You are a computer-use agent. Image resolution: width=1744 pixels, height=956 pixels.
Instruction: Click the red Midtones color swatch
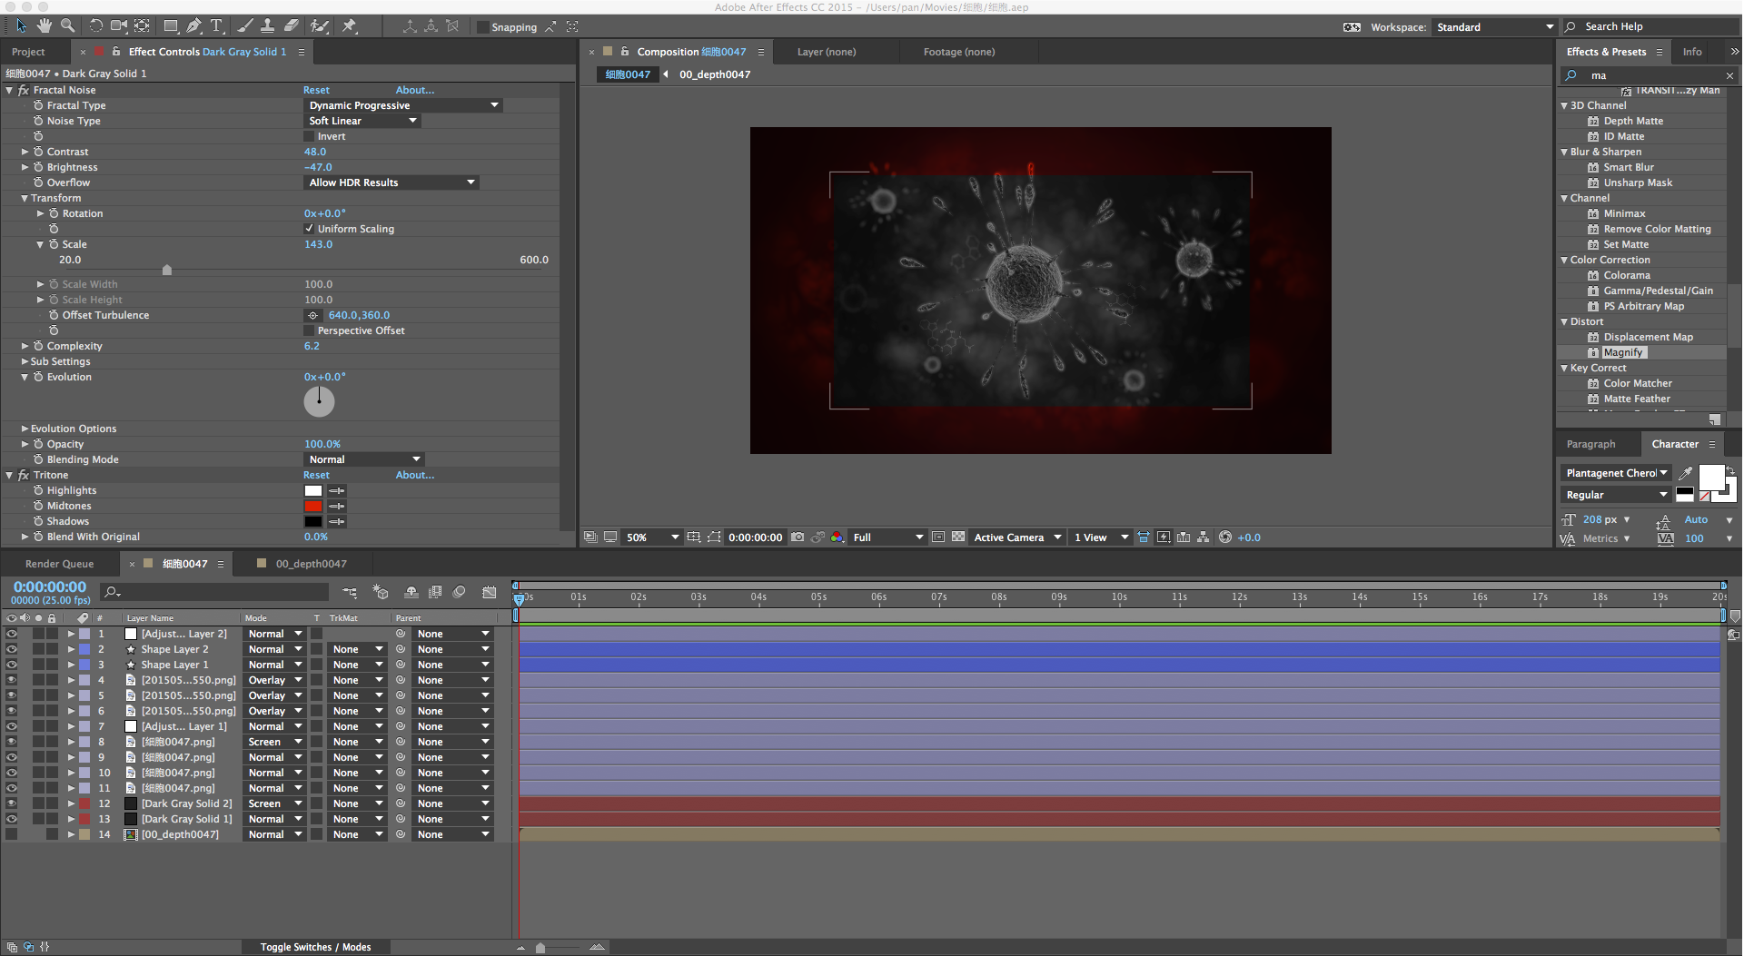click(x=313, y=506)
